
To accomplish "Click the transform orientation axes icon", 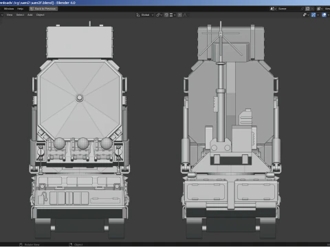I will tap(138, 15).
